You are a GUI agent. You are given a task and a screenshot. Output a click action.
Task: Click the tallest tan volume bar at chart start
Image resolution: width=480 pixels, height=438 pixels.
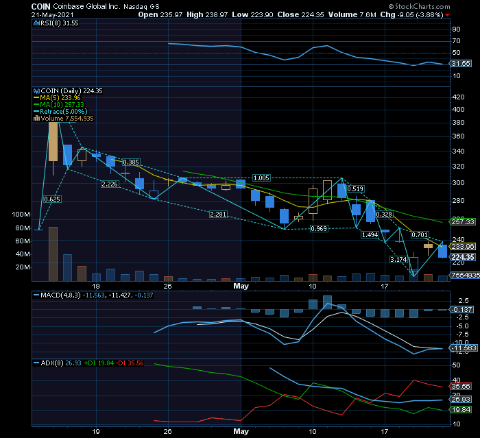[53, 254]
